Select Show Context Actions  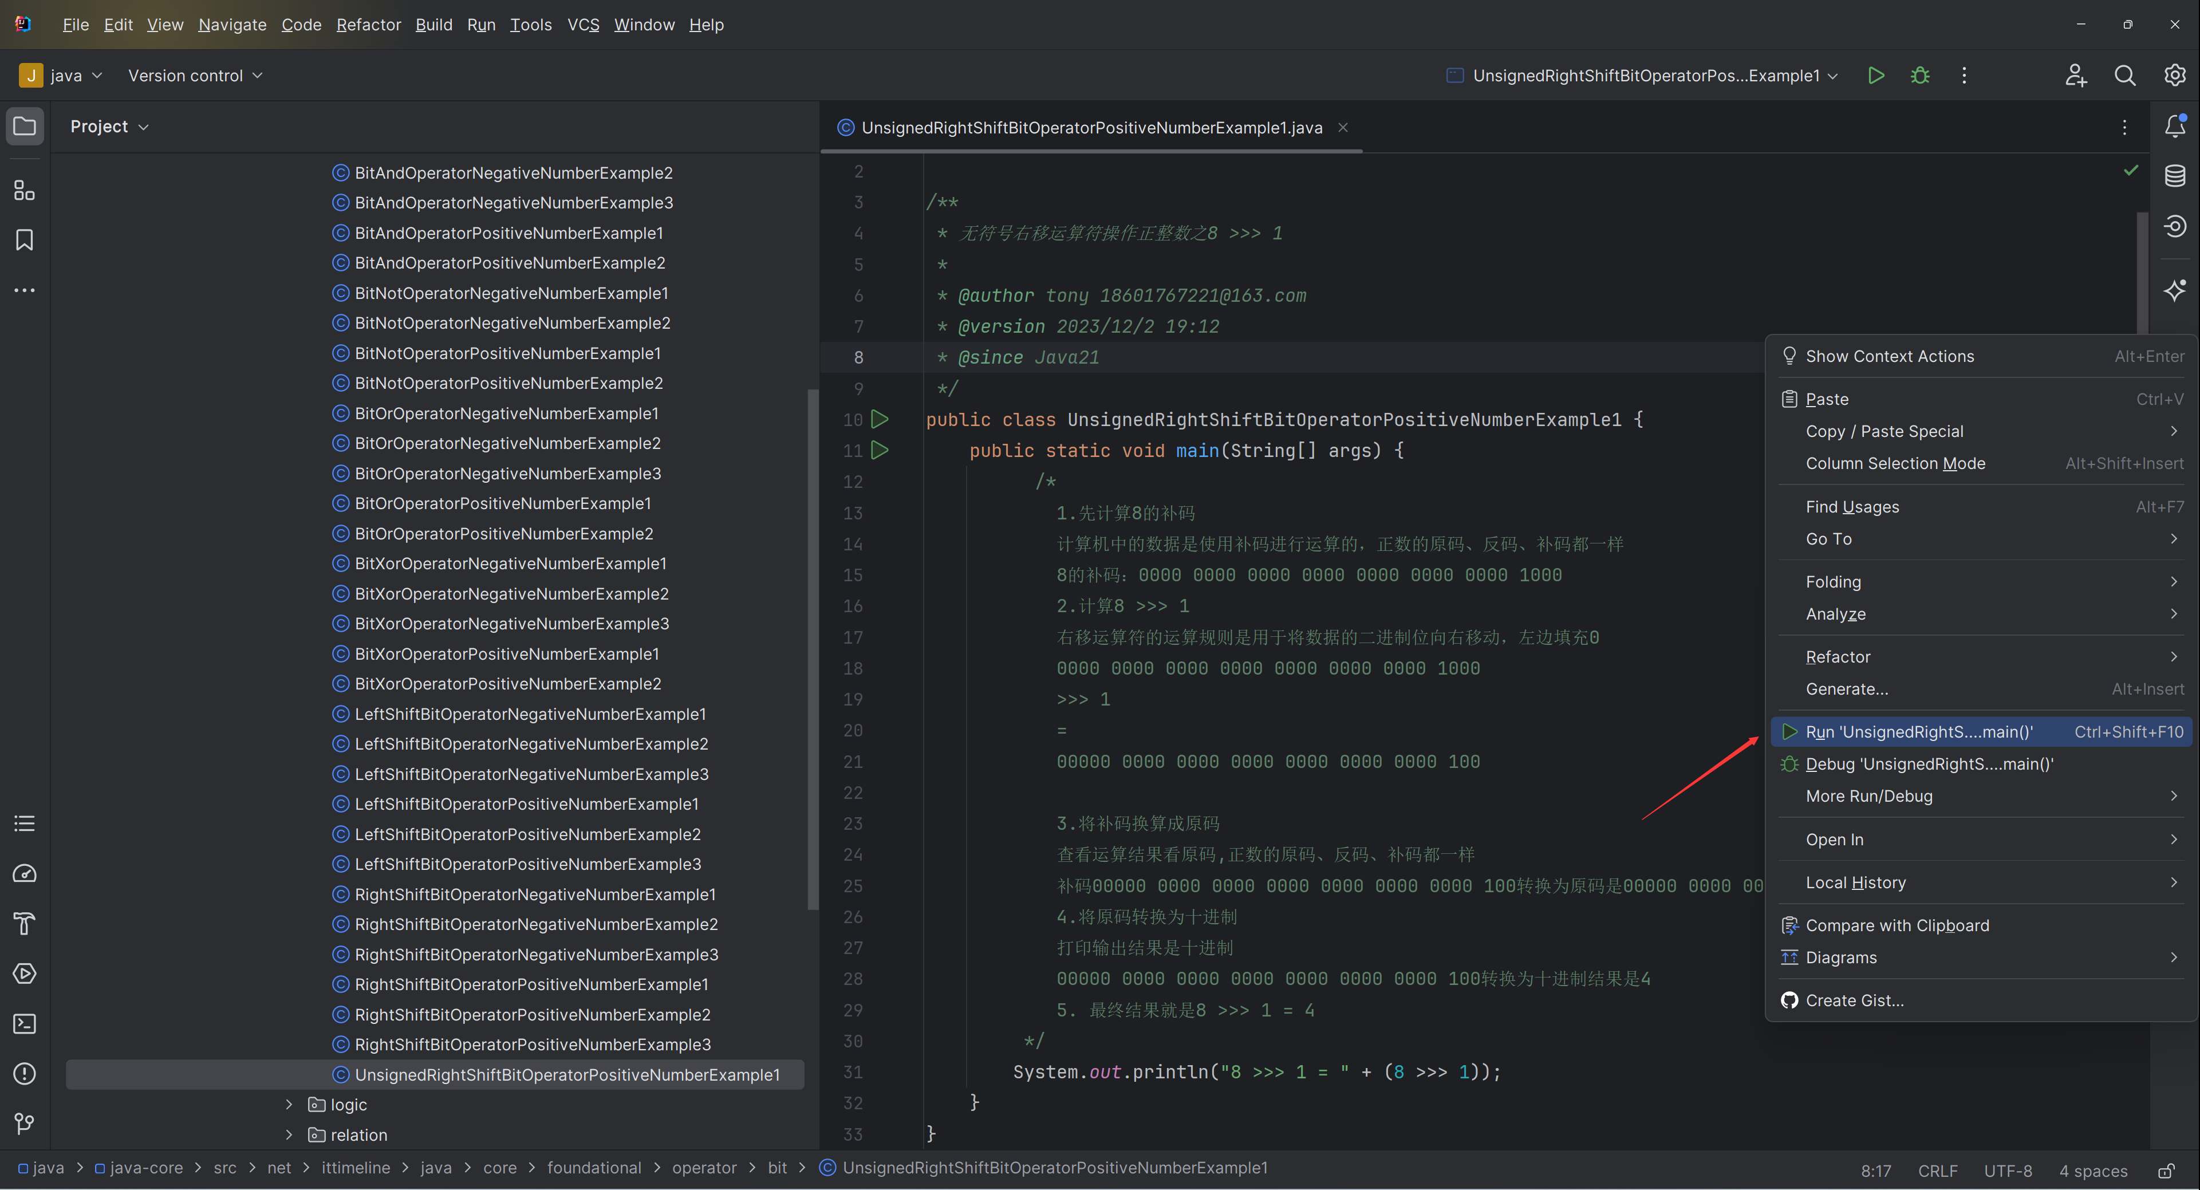(1981, 356)
